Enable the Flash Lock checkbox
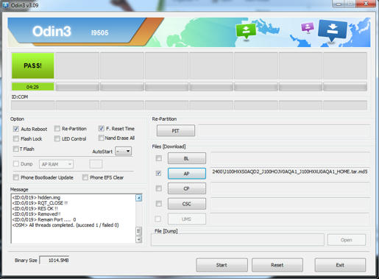379x279 pixels. [x=16, y=138]
